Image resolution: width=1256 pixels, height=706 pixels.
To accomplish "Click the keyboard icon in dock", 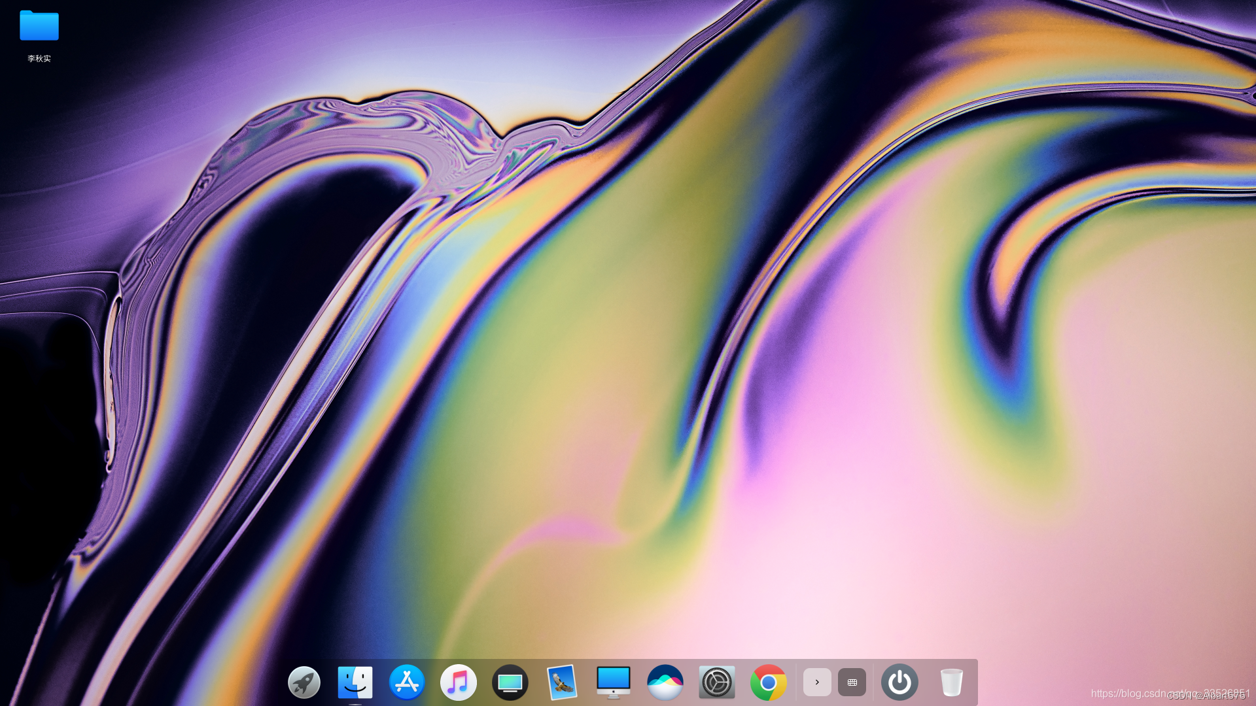I will pyautogui.click(x=852, y=682).
